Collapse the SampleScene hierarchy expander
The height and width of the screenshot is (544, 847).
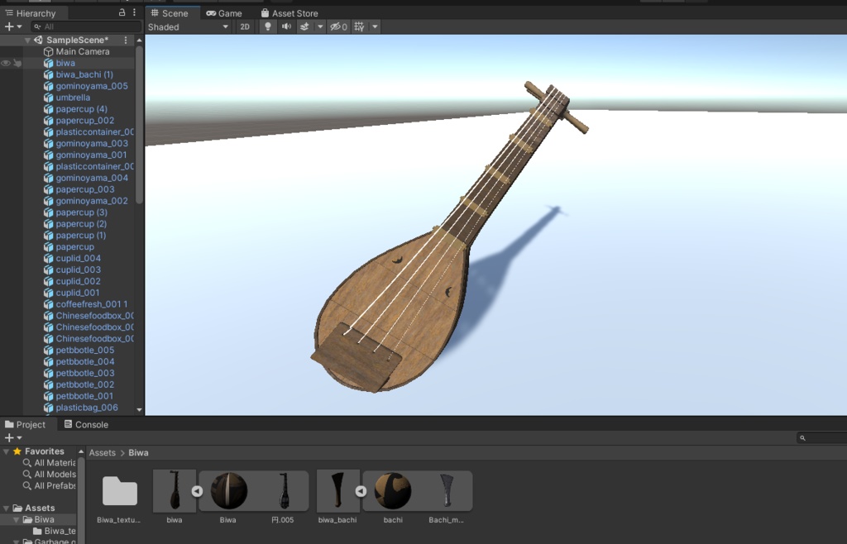point(27,40)
